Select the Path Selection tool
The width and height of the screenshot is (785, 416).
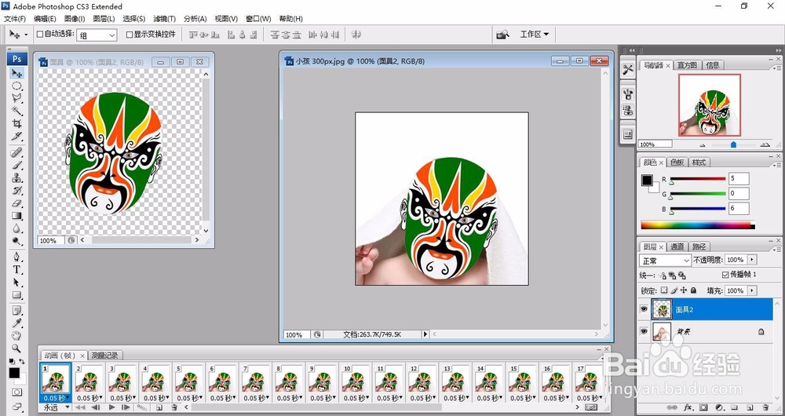click(16, 283)
